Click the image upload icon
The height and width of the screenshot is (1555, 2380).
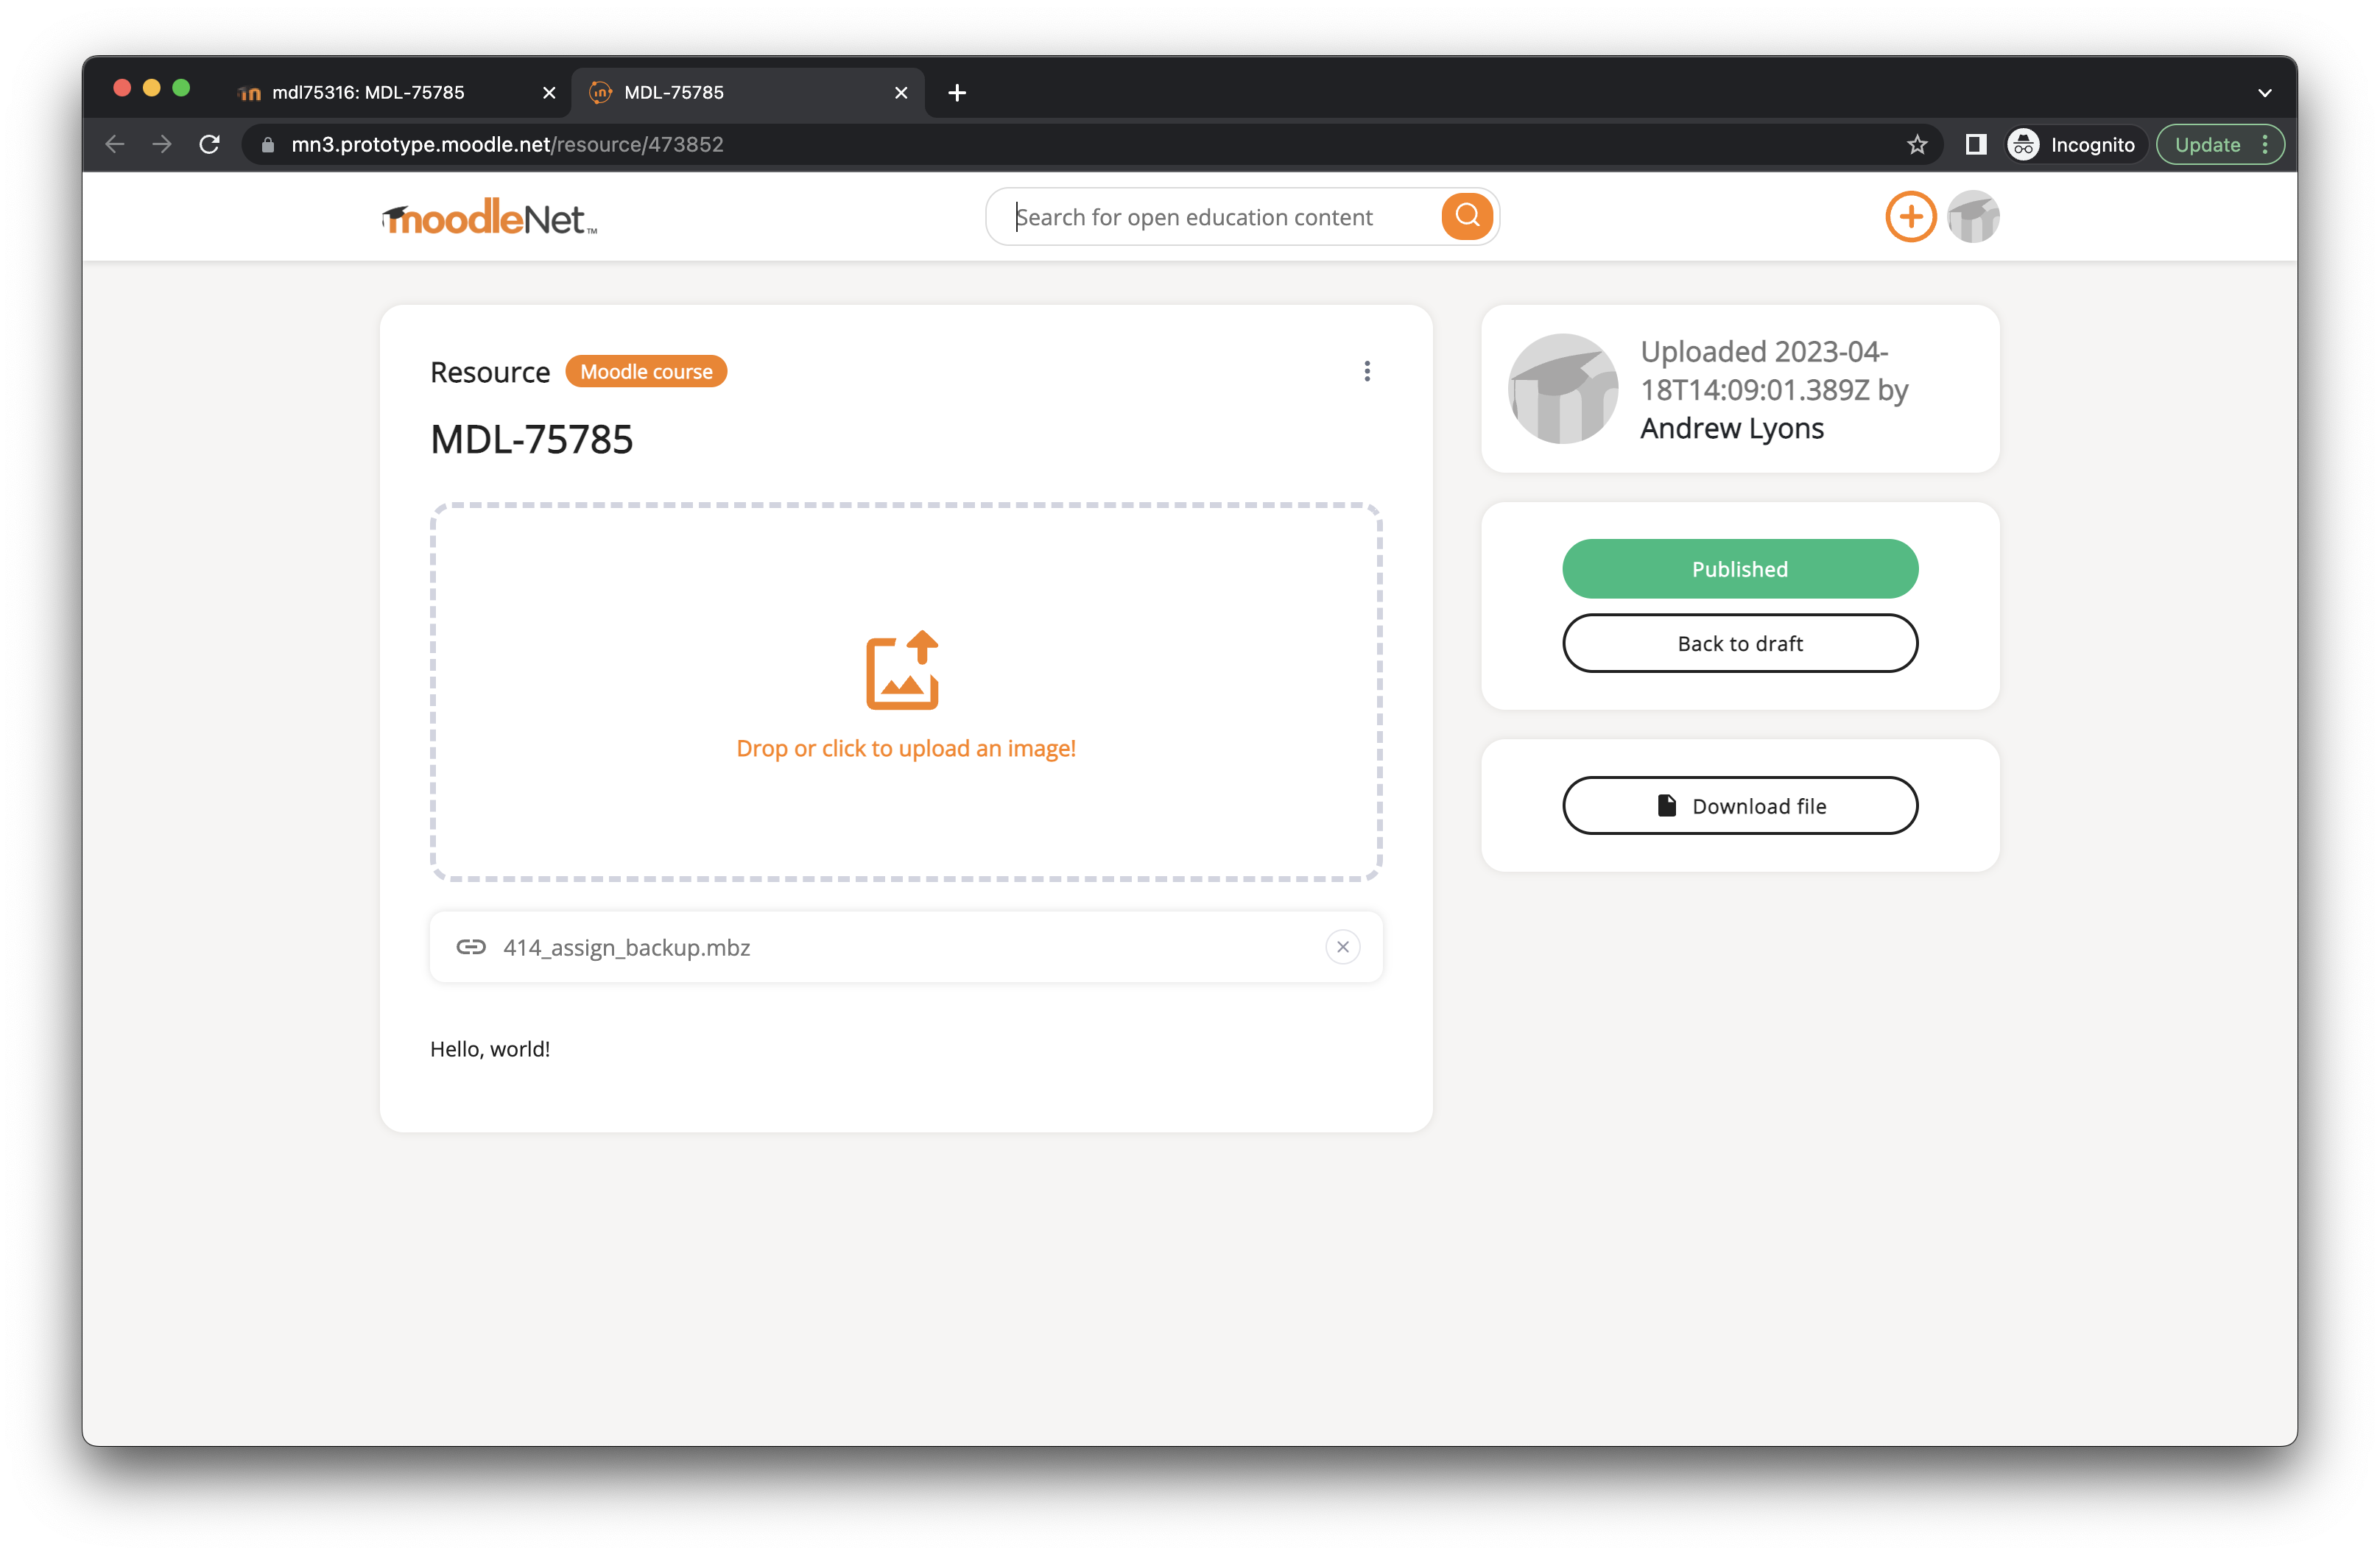(902, 670)
